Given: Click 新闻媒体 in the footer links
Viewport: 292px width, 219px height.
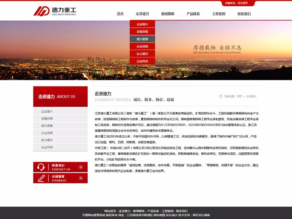Looking at the screenshot, I should click(x=139, y=211).
